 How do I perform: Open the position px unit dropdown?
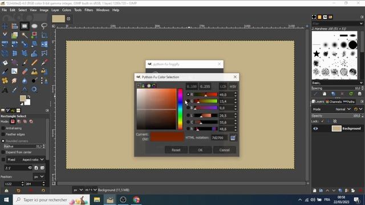pyautogui.click(x=39, y=177)
